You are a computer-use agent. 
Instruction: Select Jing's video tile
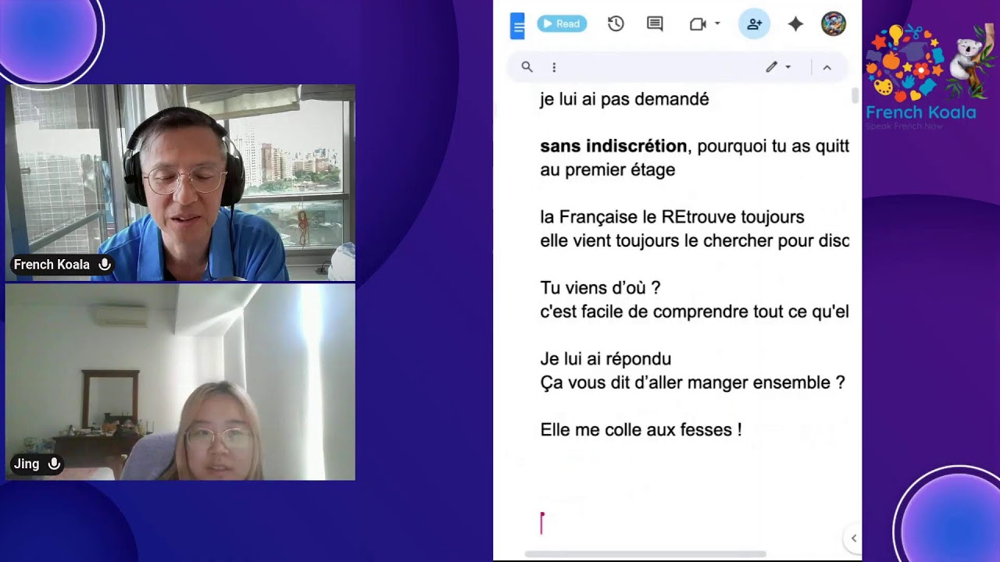tap(180, 382)
